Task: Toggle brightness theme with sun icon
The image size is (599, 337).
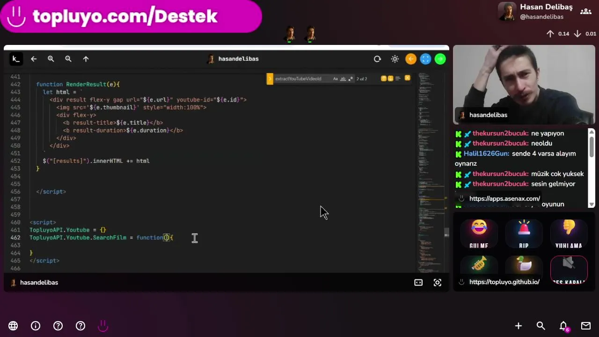Action: (x=395, y=59)
